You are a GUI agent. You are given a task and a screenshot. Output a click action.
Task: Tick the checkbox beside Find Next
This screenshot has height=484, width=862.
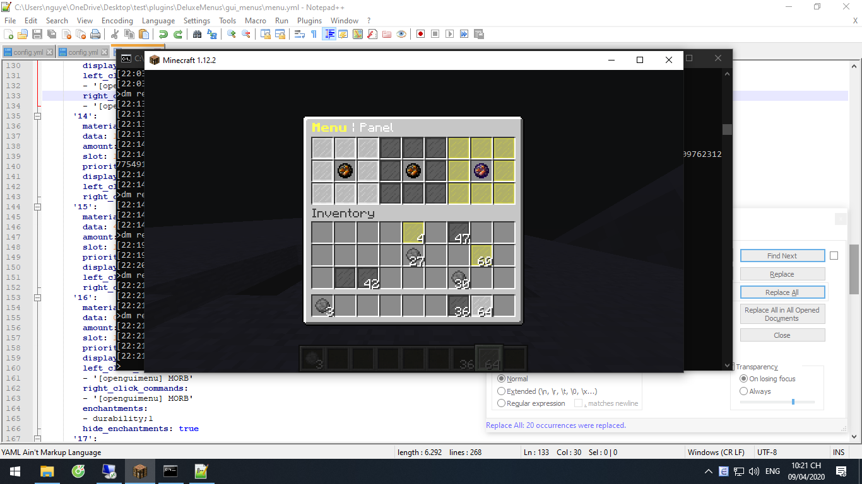(x=834, y=256)
